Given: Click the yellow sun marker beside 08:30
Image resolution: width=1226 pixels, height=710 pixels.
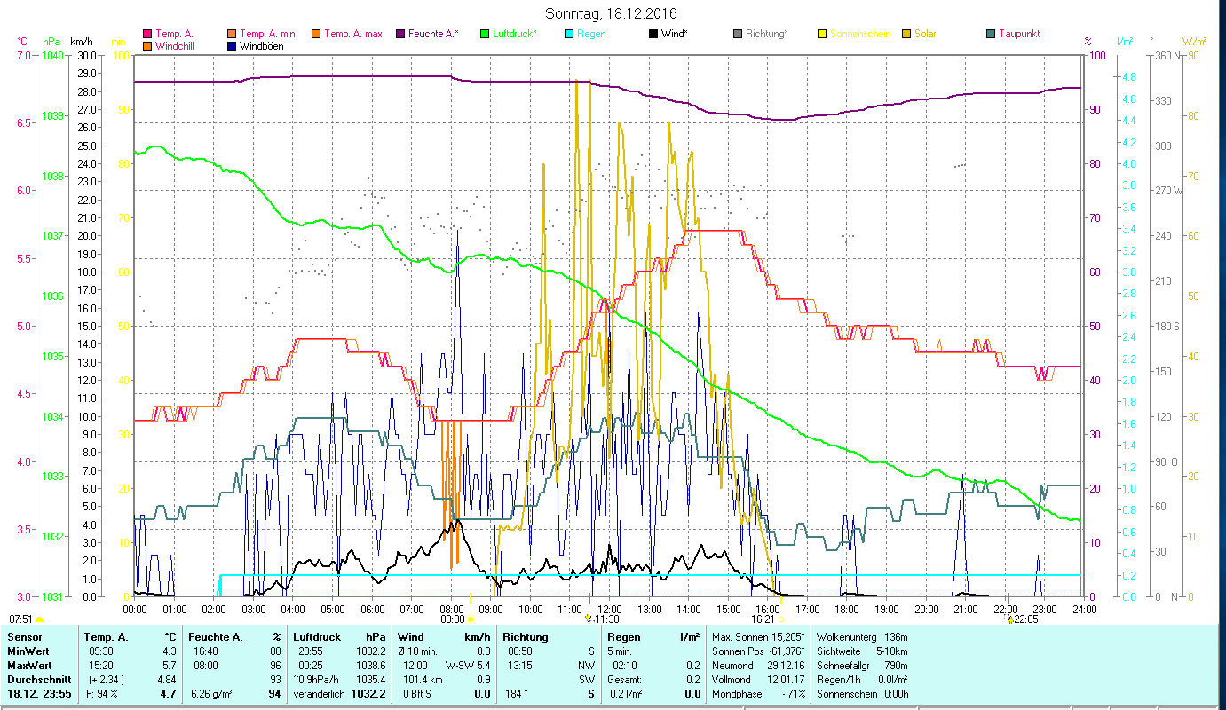Looking at the screenshot, I should click(471, 619).
